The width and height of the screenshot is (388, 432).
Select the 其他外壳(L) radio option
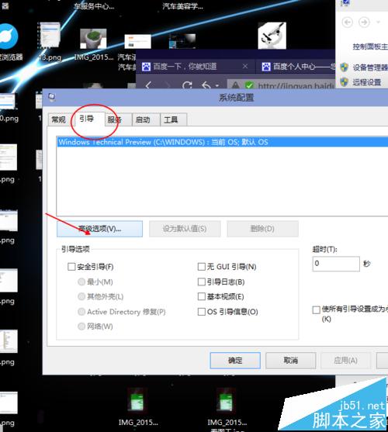point(81,296)
